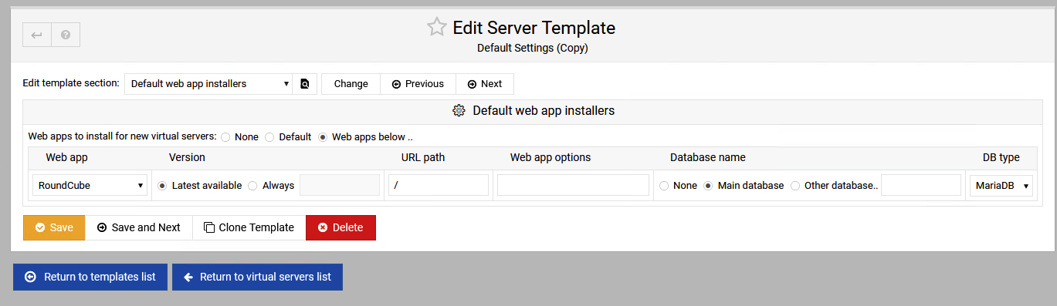Choose Latest available version radio
The image size is (1057, 306).
162,186
